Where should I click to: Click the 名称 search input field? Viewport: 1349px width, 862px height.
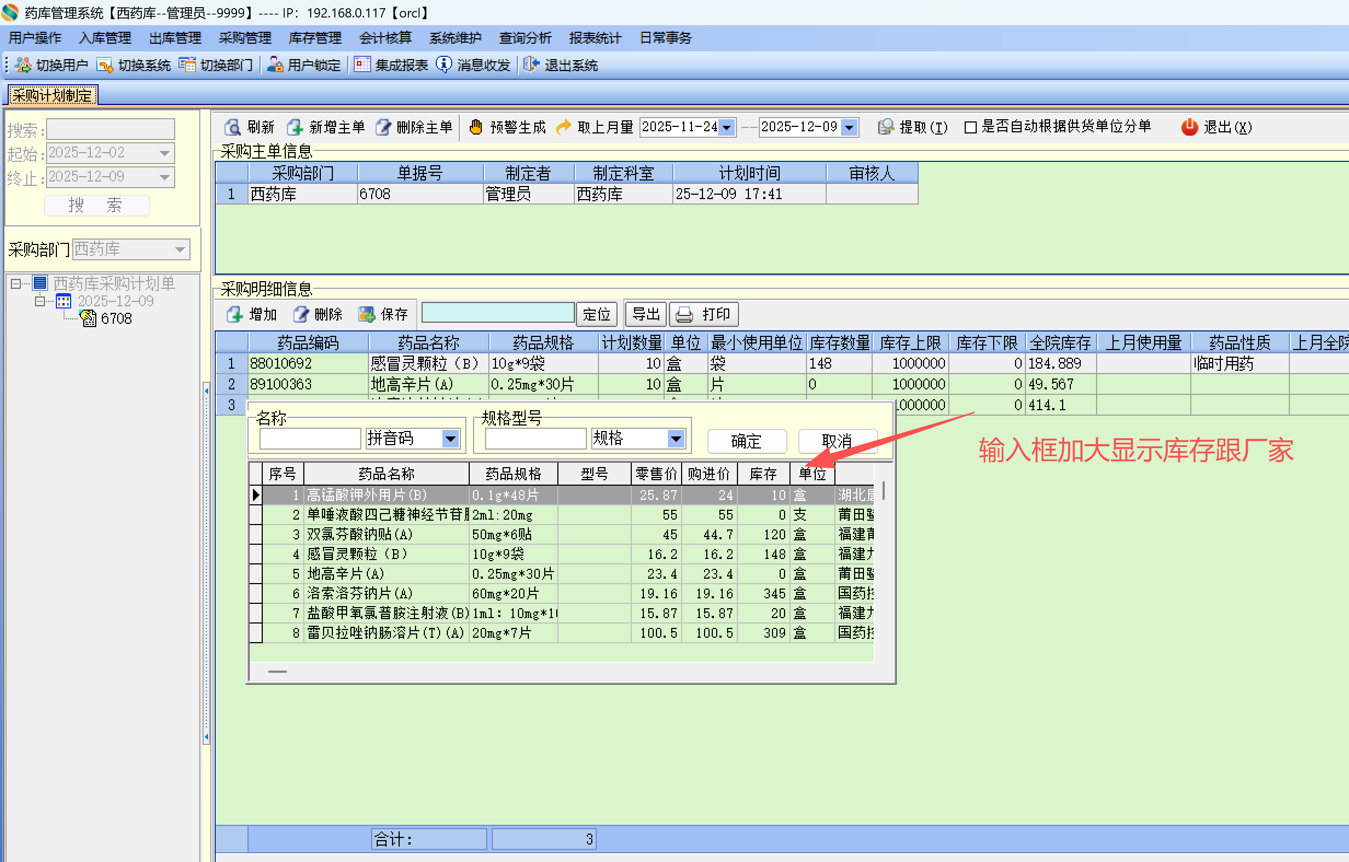click(x=310, y=438)
